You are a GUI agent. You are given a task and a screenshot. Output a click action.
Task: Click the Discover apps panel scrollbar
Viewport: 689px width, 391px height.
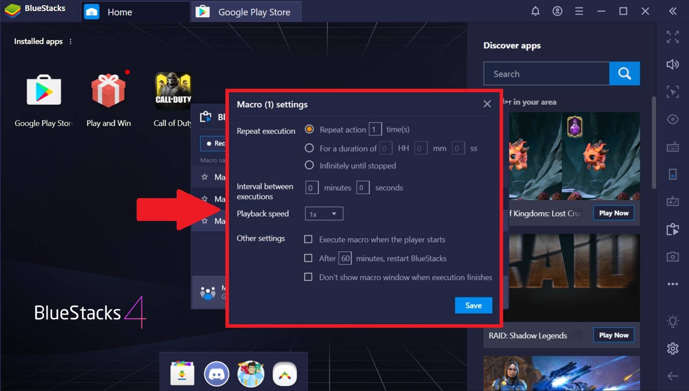(654, 142)
